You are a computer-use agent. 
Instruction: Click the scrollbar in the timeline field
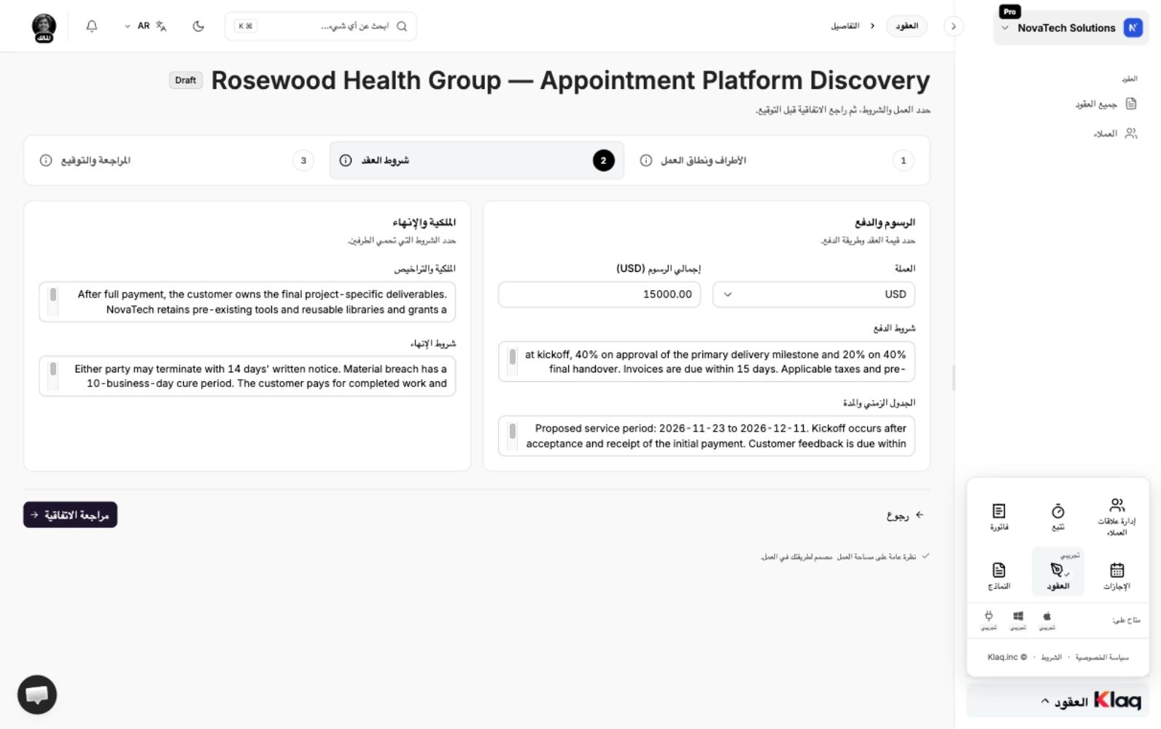513,431
